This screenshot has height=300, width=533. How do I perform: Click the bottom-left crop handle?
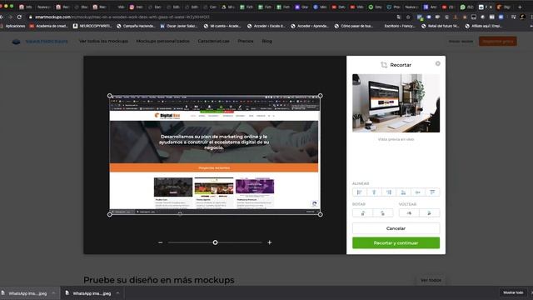point(109,214)
